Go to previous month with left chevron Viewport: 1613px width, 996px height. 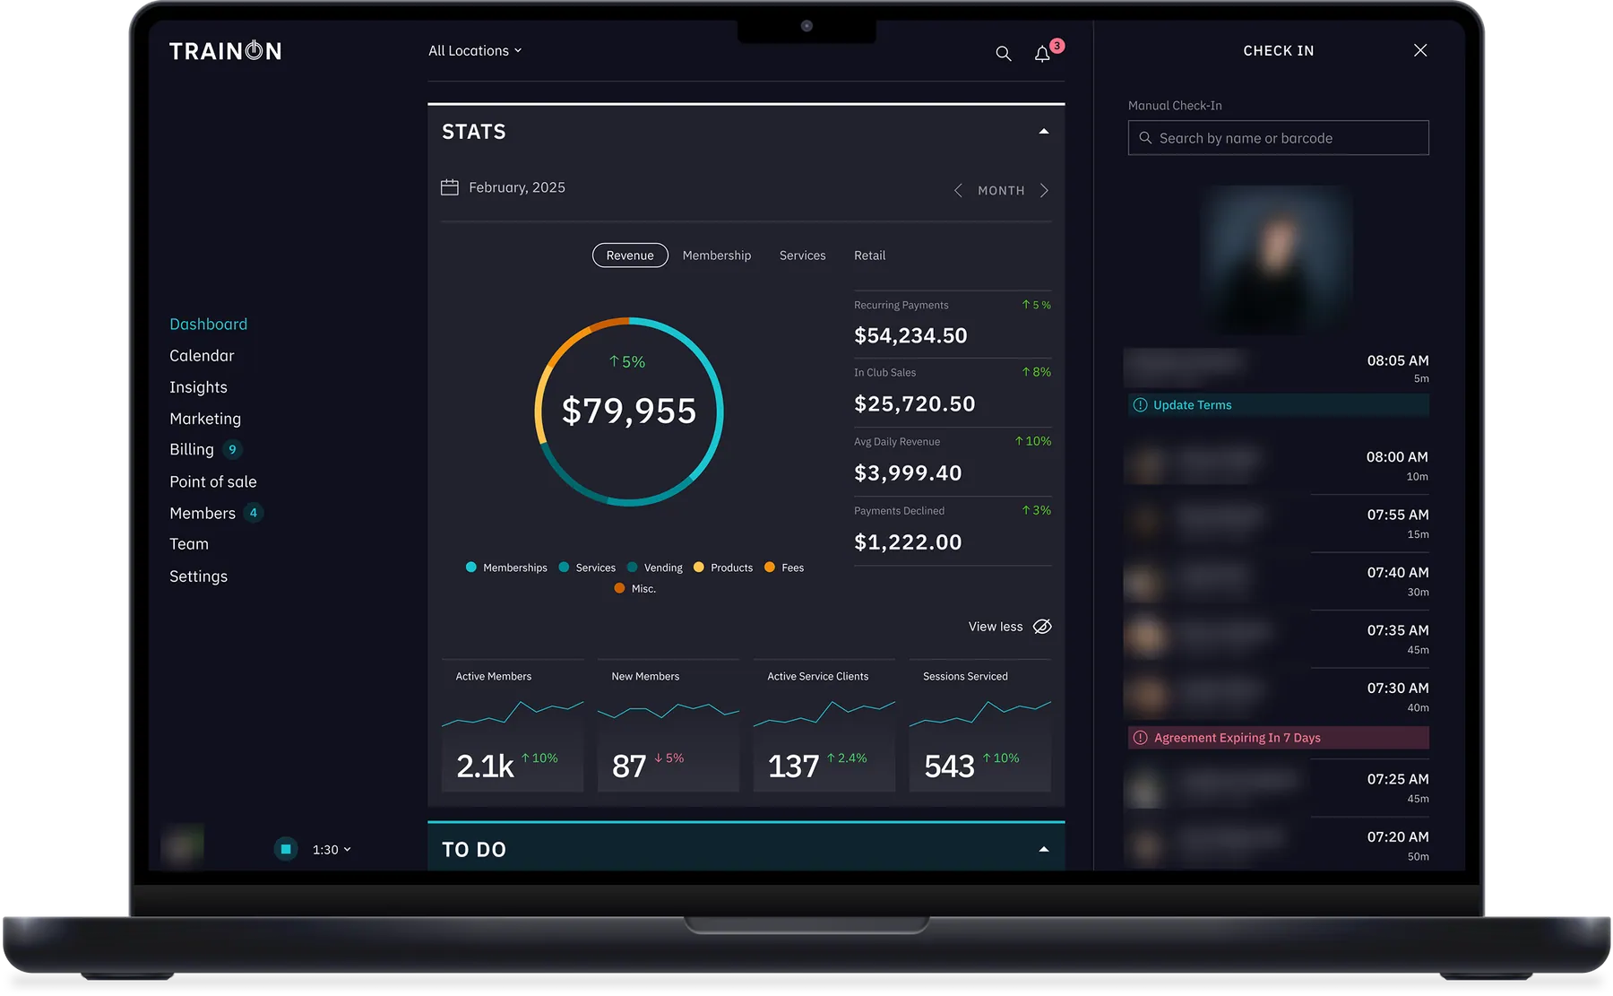click(958, 190)
